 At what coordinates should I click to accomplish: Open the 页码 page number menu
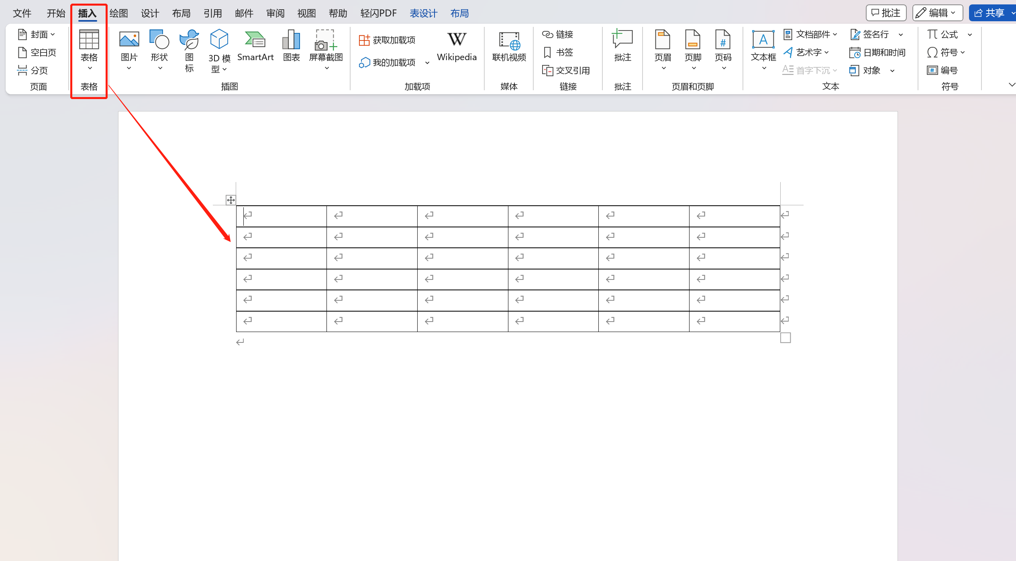[x=723, y=51]
